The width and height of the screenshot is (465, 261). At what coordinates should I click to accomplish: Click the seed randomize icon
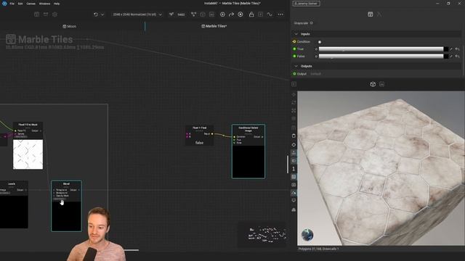point(171,14)
